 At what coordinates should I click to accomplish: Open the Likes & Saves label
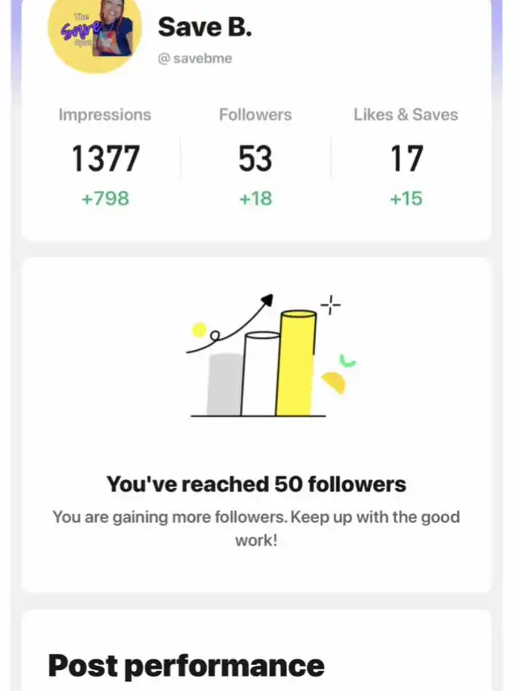pos(406,115)
